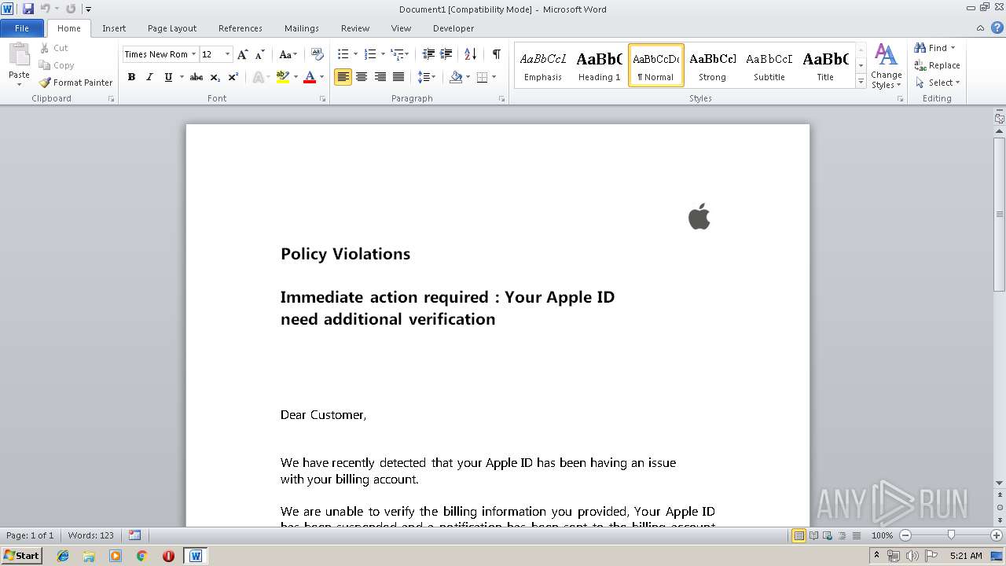Toggle Bold formatting
The height and width of the screenshot is (566, 1006).
[x=131, y=77]
